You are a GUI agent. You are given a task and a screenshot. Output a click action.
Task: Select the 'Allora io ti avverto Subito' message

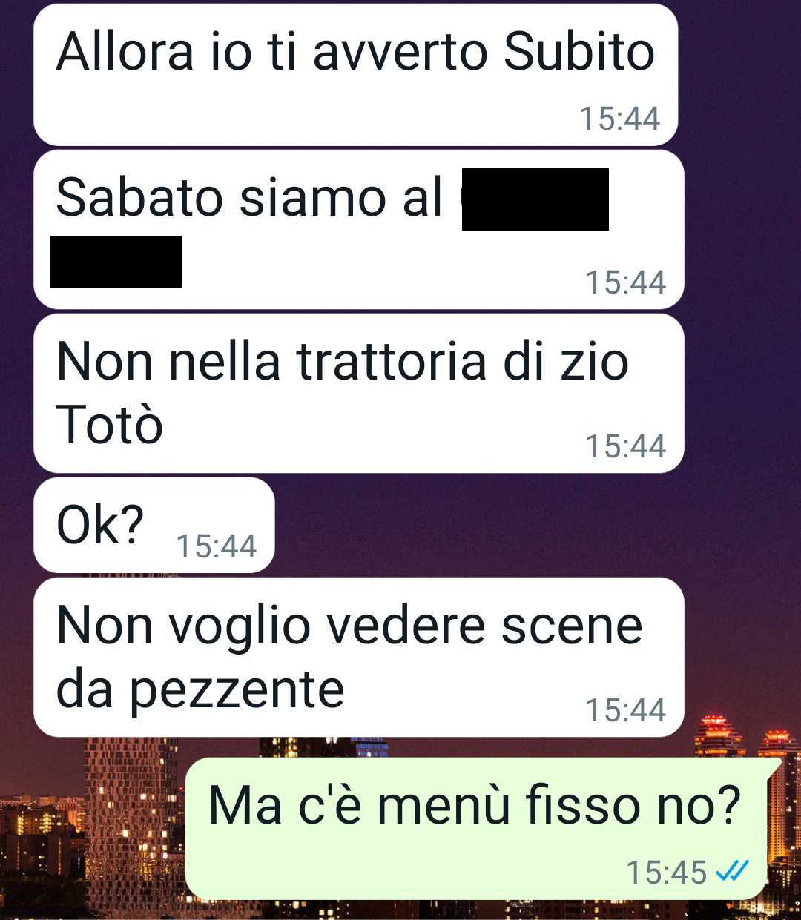tap(356, 75)
